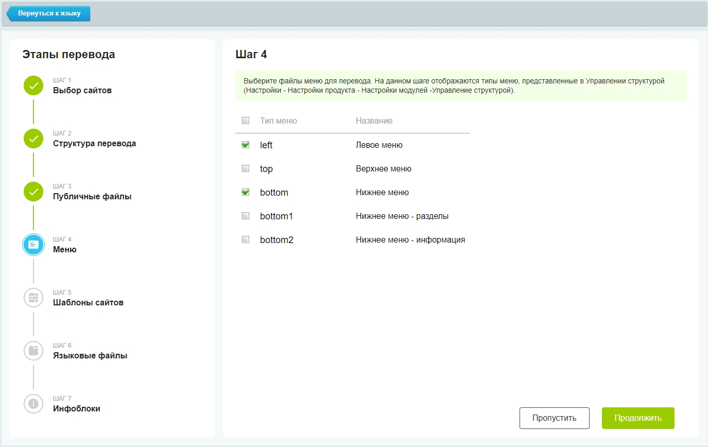Click the Инфоблоки step 7 info icon
The height and width of the screenshot is (447, 708).
click(33, 404)
